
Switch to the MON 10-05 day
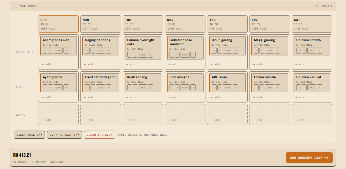pos(101,24)
